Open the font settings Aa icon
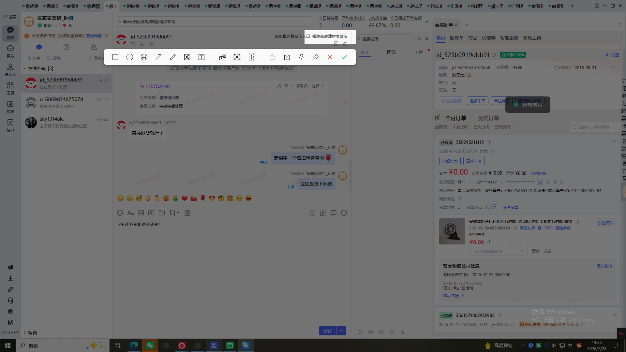Viewport: 626px width, 352px height. 130,213
